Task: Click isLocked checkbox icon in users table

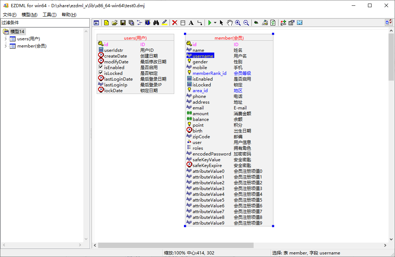Action: (x=101, y=73)
